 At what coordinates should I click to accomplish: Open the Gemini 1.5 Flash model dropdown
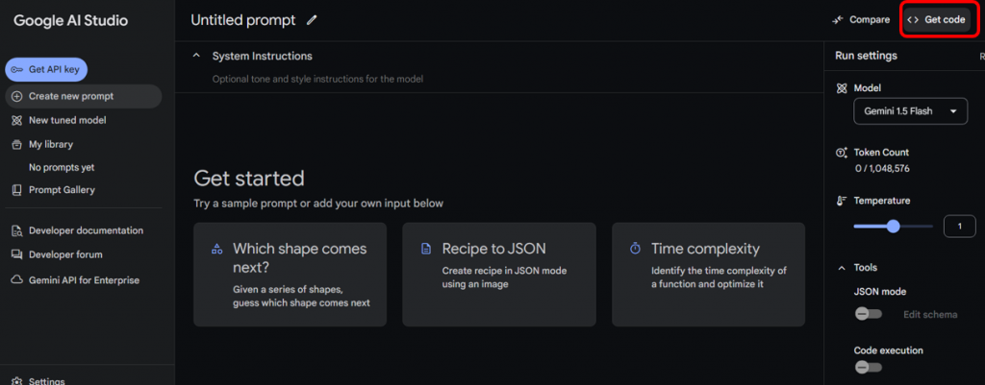click(x=910, y=111)
